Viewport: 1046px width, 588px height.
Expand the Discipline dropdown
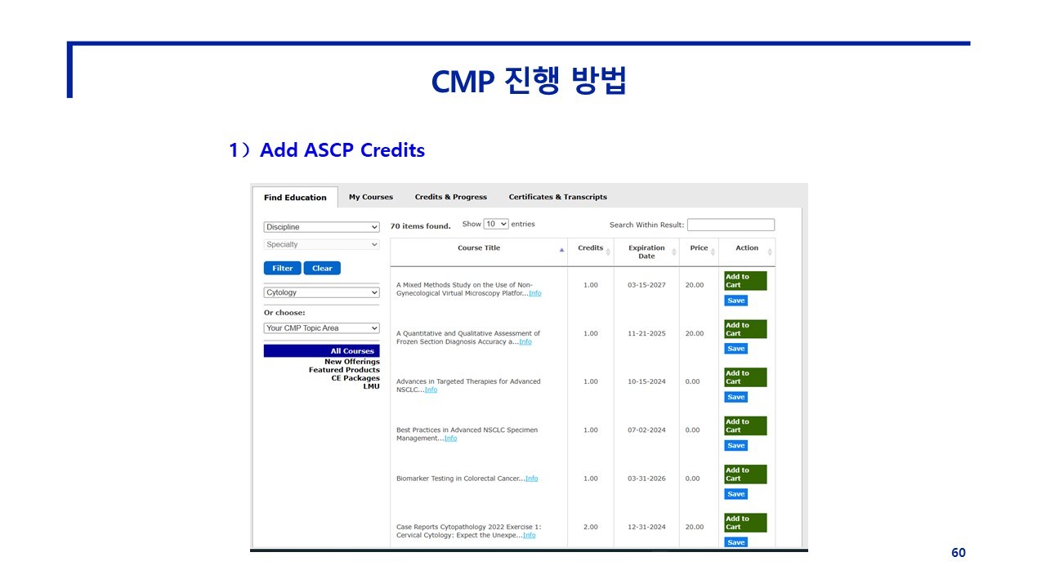322,227
